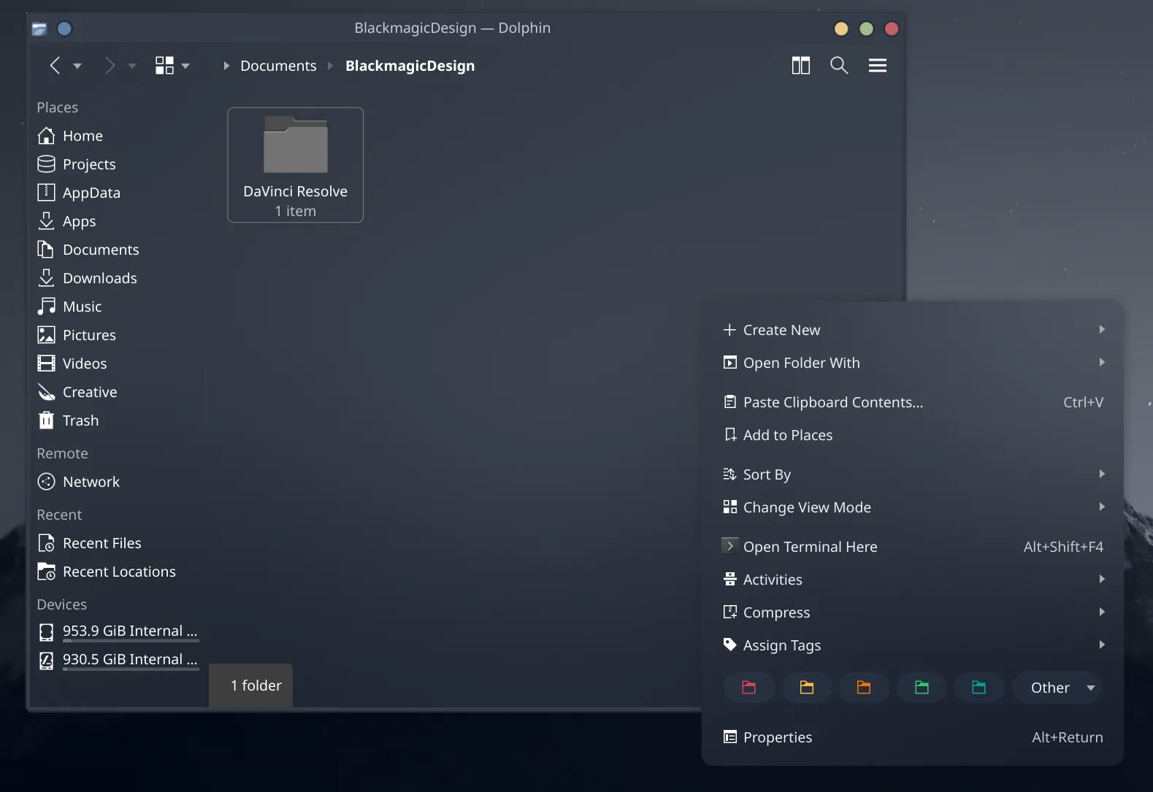This screenshot has width=1153, height=792.
Task: Select the DaVinci Resolve folder
Action: 296,165
